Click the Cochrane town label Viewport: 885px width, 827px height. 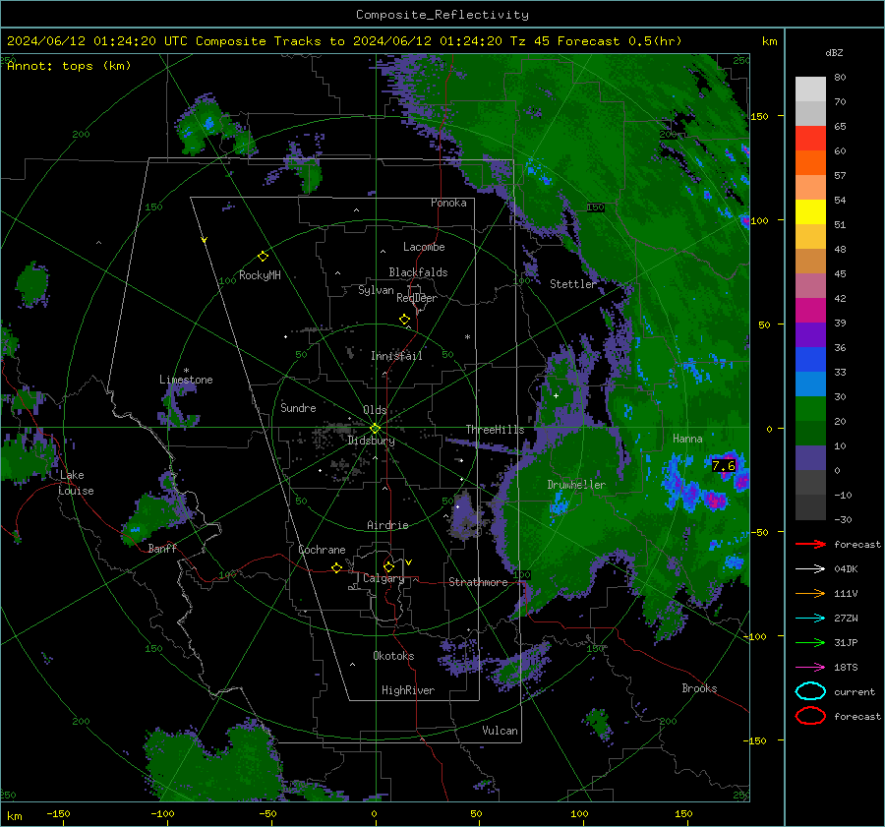pyautogui.click(x=322, y=550)
